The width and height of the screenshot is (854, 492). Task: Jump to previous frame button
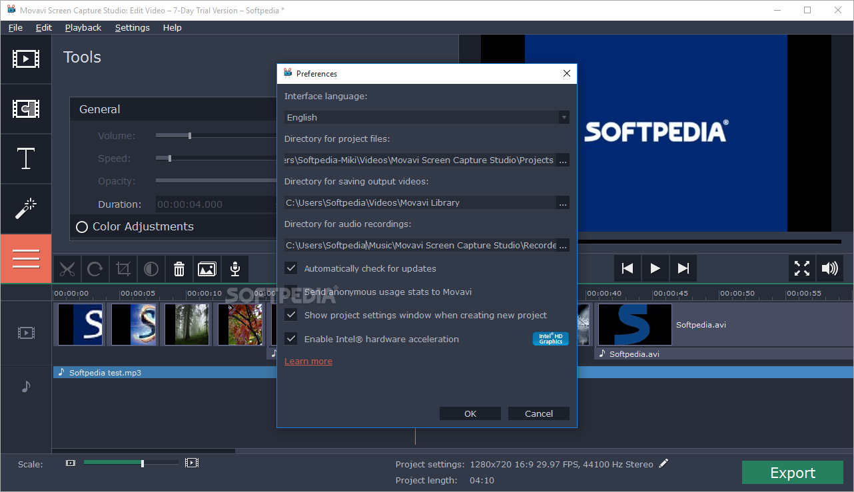point(627,268)
